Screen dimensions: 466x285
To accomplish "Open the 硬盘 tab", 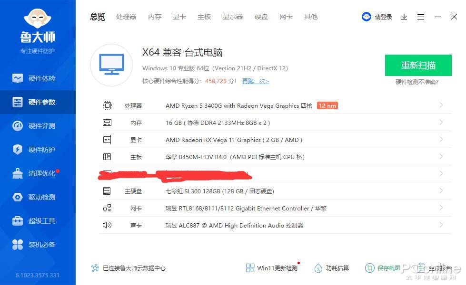I will point(261,17).
